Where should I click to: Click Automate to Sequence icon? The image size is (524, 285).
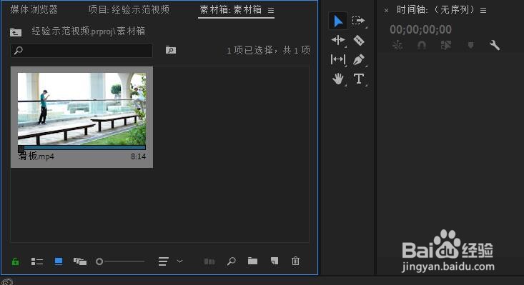pos(210,261)
